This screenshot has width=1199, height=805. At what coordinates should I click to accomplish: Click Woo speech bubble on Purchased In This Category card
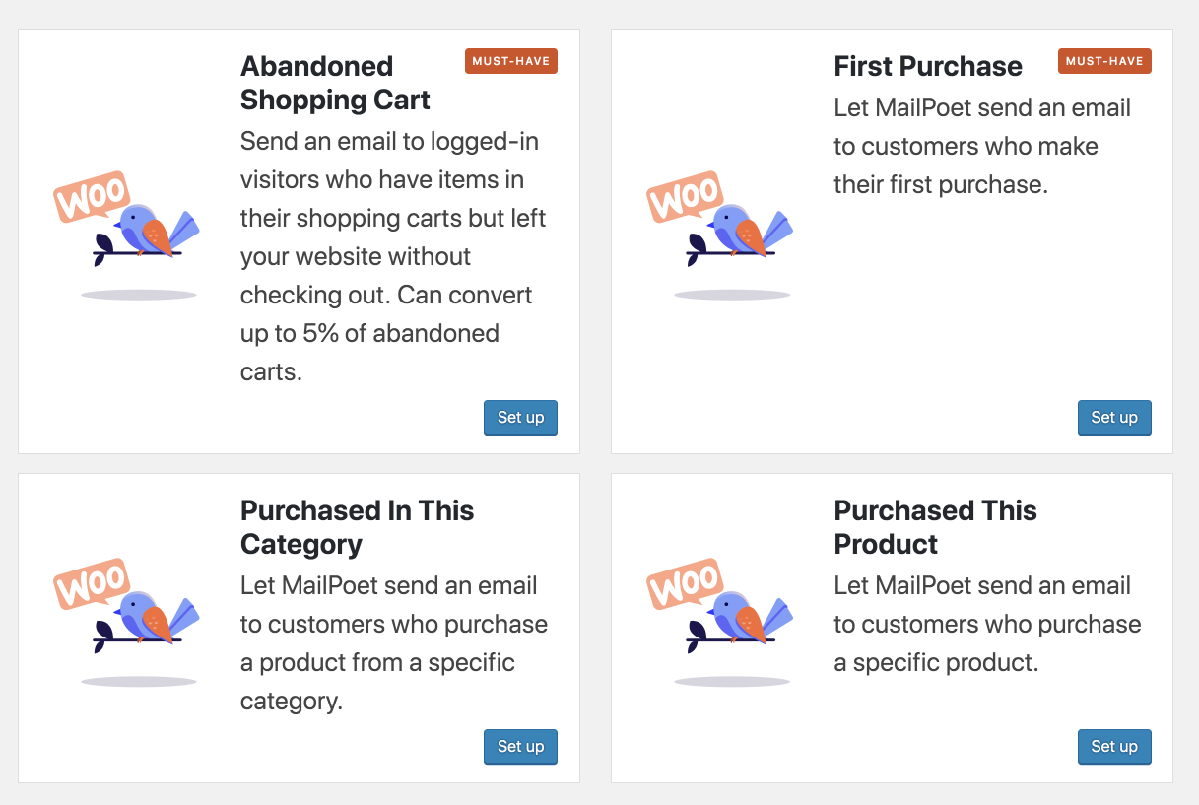click(92, 583)
